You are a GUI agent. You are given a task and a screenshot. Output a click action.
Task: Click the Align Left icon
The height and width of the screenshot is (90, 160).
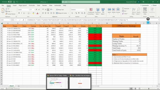[x=43, y=13]
